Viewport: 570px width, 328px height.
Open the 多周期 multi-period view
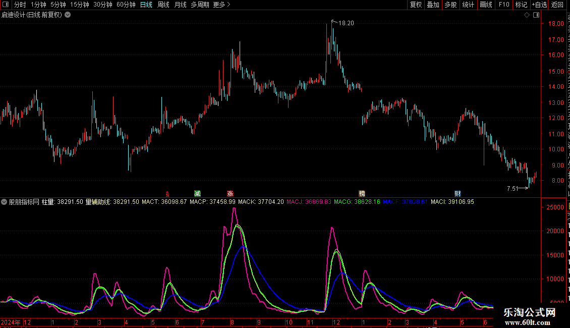[200, 5]
